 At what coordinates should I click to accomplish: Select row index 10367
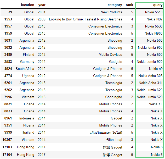tap(7, 140)
